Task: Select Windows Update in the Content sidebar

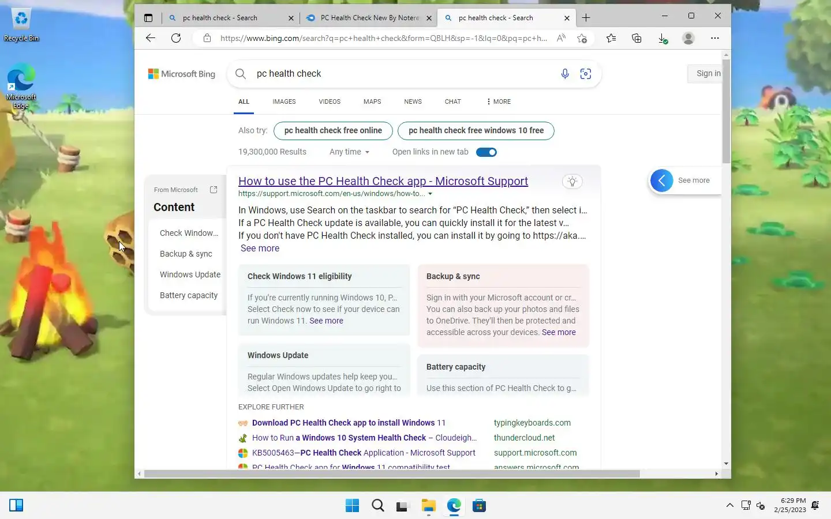Action: click(x=190, y=274)
